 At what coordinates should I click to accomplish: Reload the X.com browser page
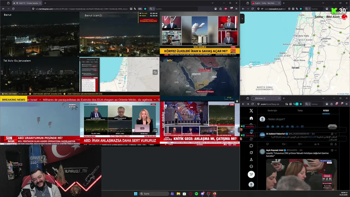click(253, 104)
